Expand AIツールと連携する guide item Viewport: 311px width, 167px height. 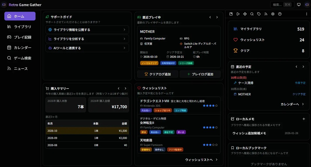[x=87, y=48]
